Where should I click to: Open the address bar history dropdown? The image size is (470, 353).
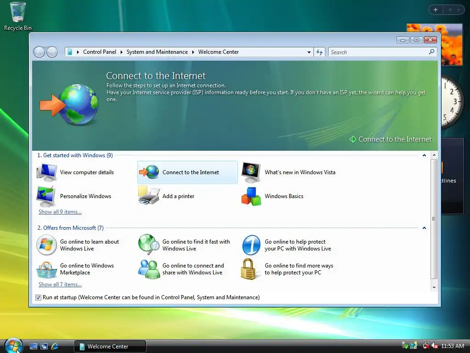click(x=309, y=52)
